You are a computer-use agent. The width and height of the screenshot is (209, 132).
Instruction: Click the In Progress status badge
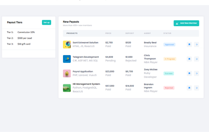coord(170,59)
